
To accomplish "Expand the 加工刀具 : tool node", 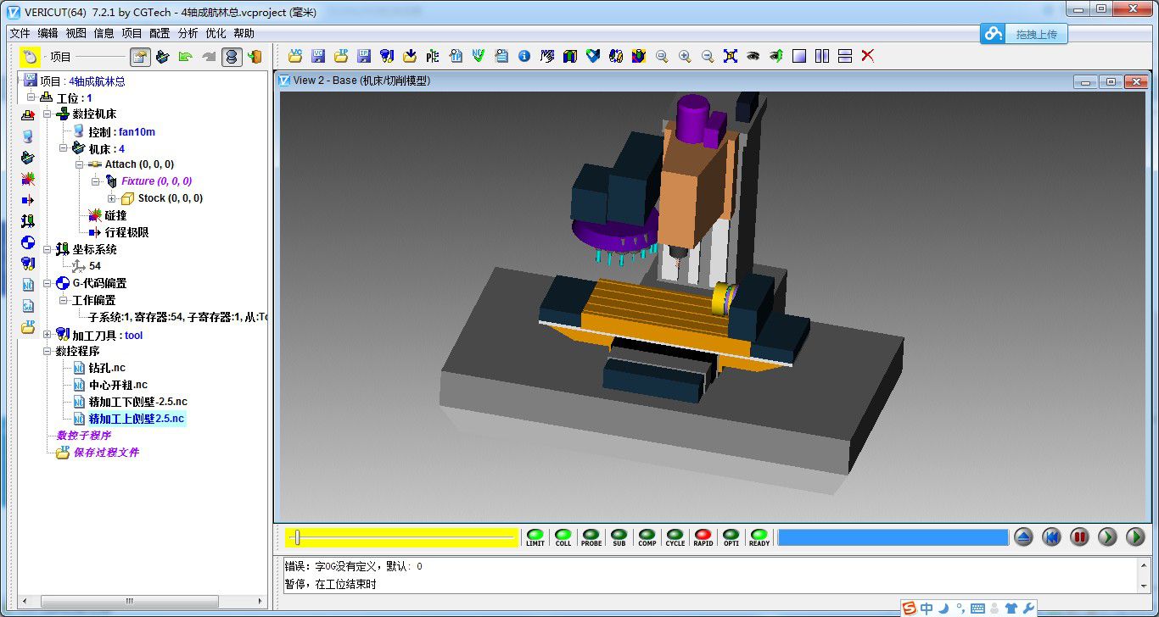I will coord(48,335).
